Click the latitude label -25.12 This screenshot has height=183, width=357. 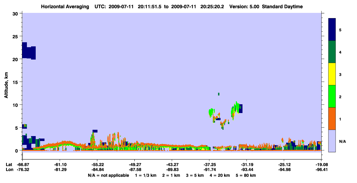(x=284, y=165)
